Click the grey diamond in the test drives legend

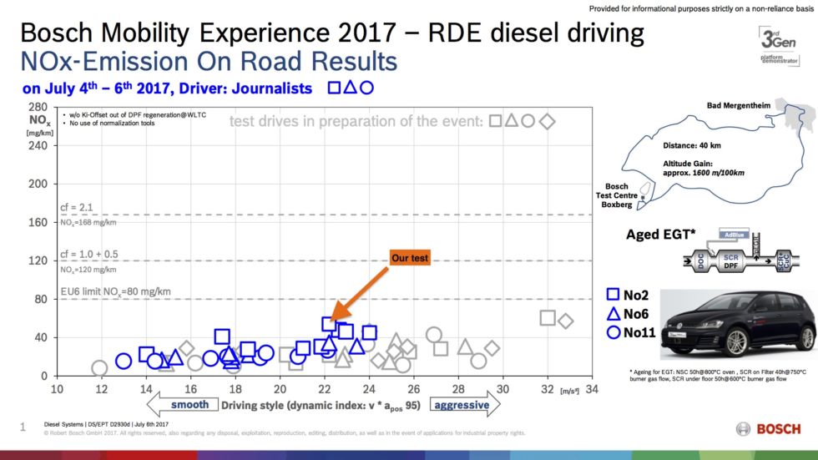click(x=547, y=121)
